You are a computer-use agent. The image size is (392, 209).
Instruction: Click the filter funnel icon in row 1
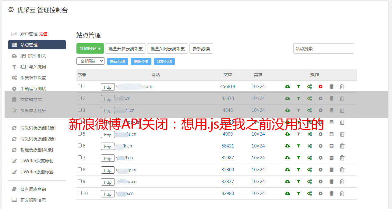pos(298,87)
